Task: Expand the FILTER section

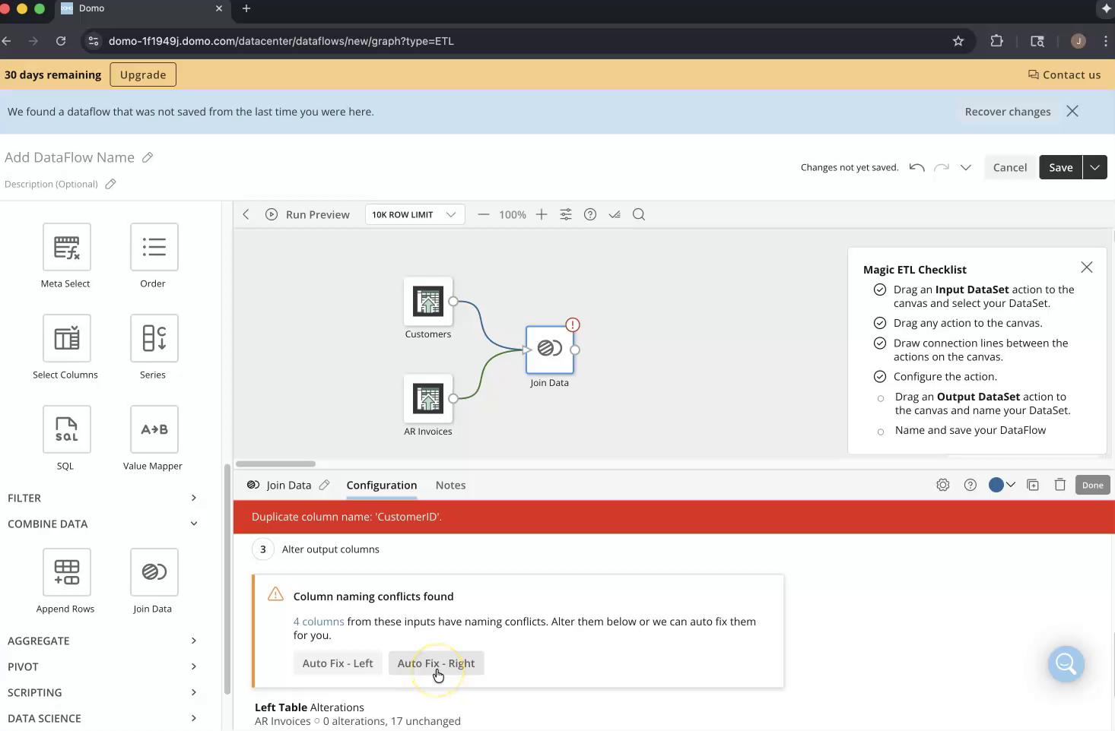Action: tap(103, 498)
